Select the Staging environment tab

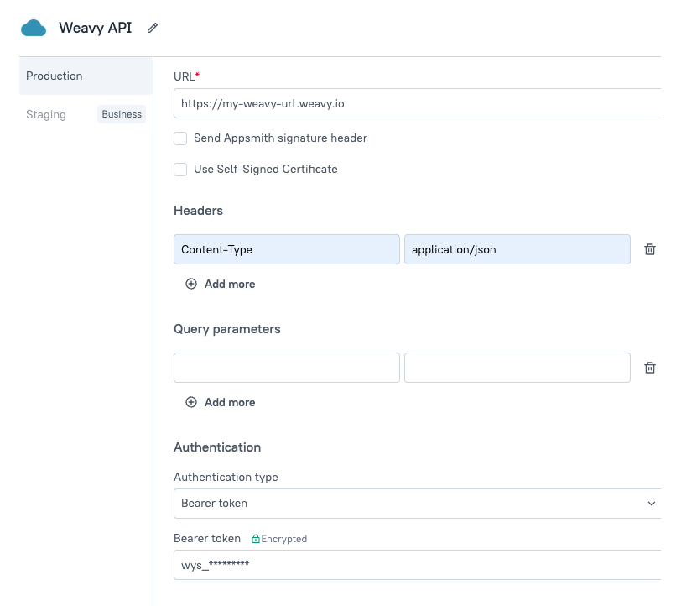46,114
